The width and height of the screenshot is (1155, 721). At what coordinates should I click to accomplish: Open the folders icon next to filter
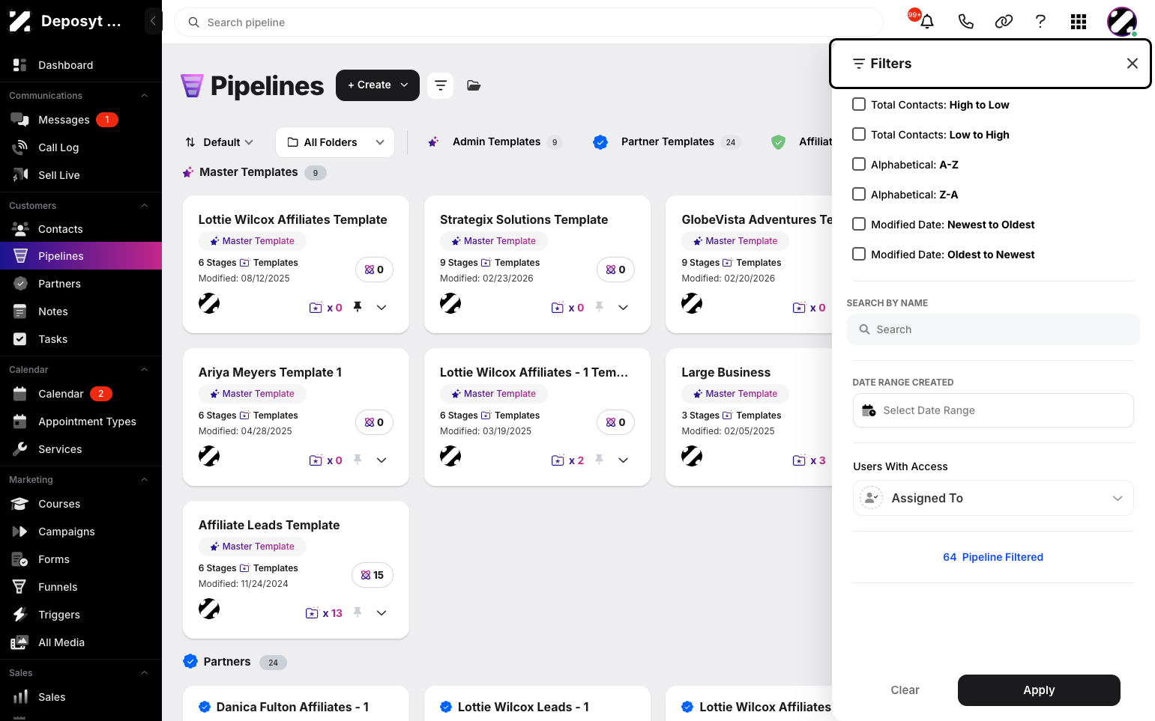tap(474, 85)
